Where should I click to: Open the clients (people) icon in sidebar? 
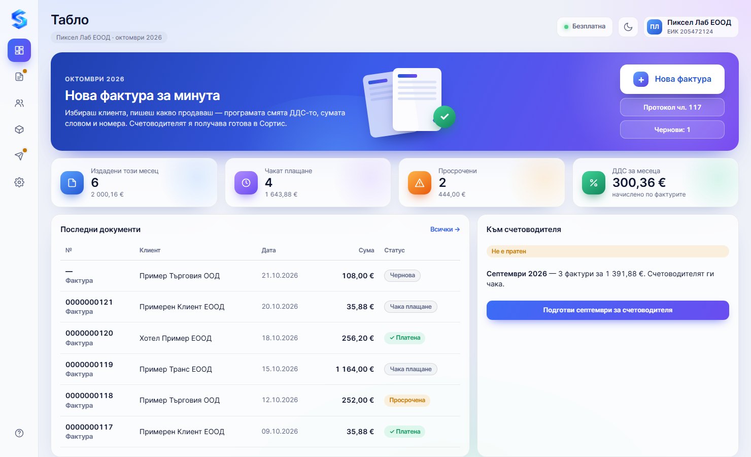pos(19,103)
